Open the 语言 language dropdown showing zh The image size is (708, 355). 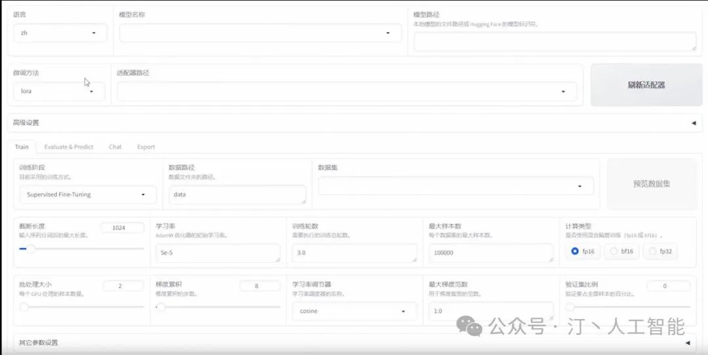click(60, 33)
